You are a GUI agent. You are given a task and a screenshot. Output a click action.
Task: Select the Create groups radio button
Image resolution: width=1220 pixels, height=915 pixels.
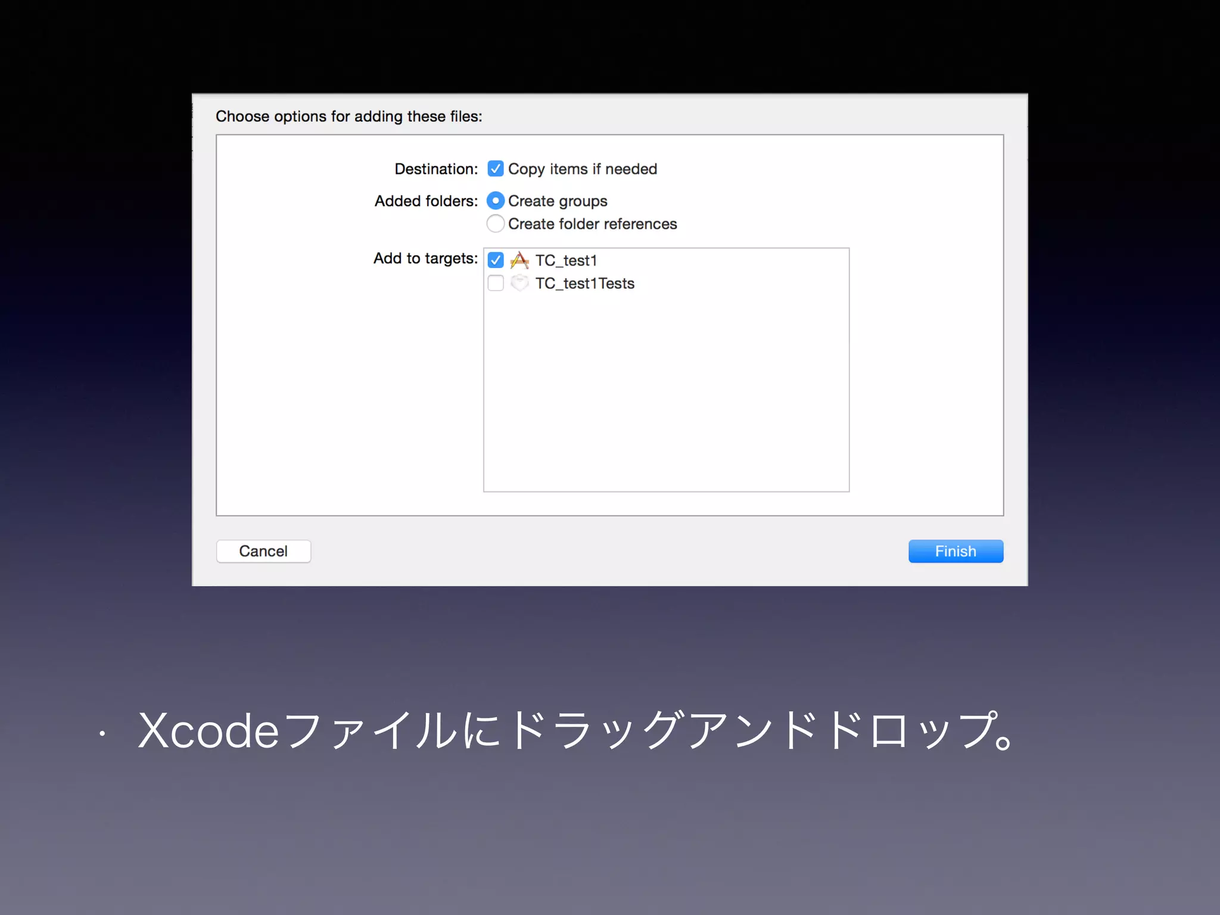click(x=495, y=201)
